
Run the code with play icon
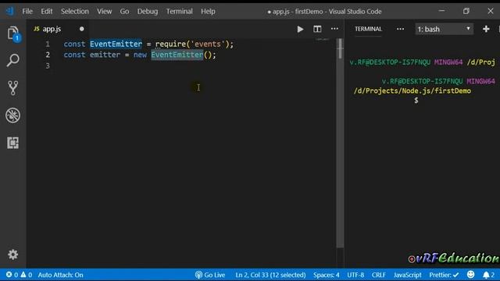click(x=300, y=30)
